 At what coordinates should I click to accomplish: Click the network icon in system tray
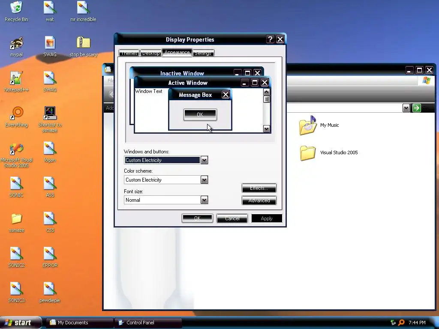tap(393, 323)
